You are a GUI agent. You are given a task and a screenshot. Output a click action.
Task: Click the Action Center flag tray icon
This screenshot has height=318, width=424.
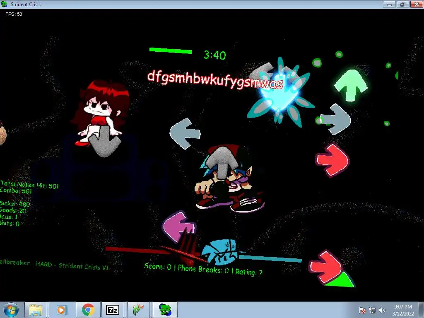click(362, 310)
